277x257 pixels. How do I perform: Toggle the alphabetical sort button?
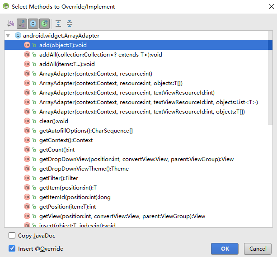pos(22,24)
